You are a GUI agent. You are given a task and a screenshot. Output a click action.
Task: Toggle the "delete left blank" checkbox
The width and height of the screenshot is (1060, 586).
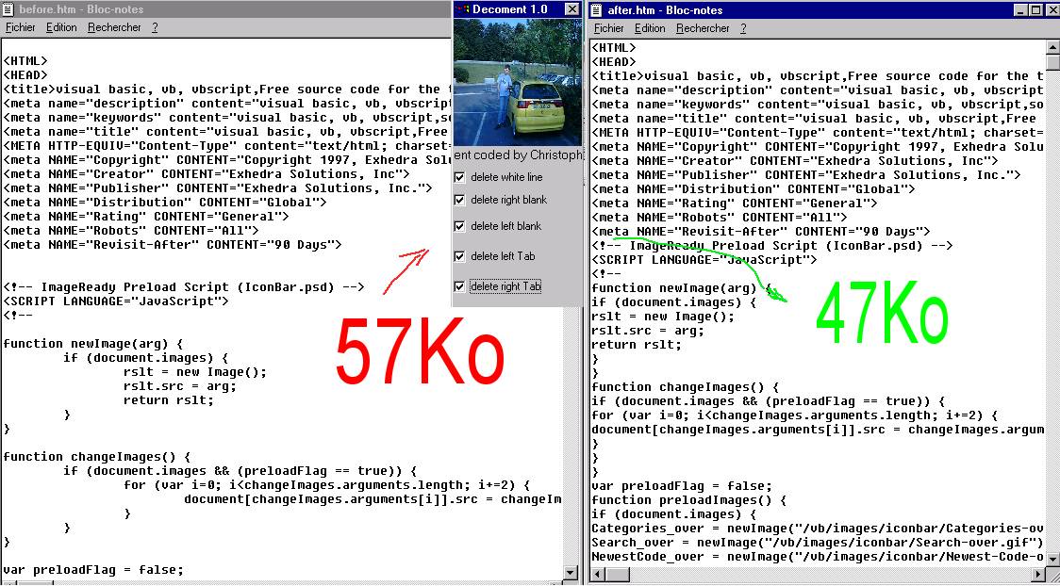(x=459, y=226)
